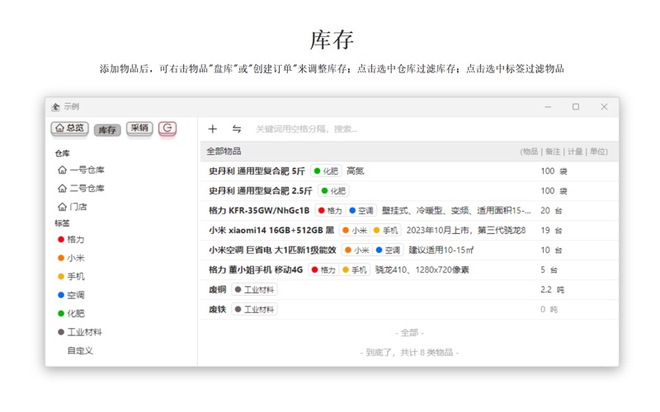Click the house icon beside 二号仓库
660x412 pixels.
coord(62,189)
